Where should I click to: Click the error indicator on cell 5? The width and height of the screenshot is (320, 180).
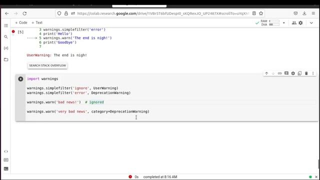(13, 31)
